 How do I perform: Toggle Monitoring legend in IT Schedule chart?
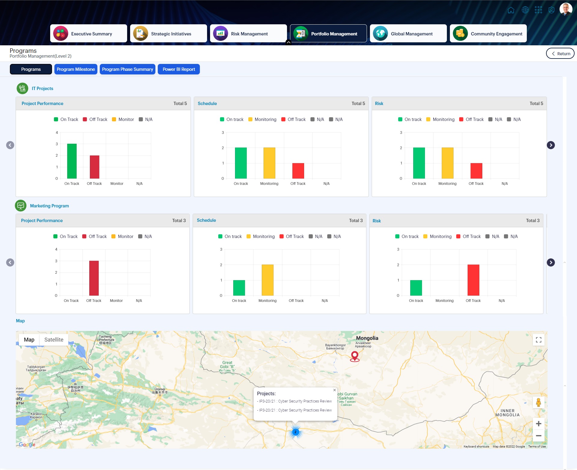pos(262,119)
